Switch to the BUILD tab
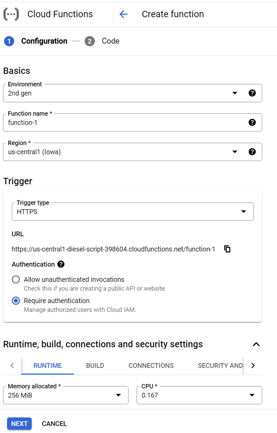This screenshot has height=433, width=277. (x=95, y=365)
